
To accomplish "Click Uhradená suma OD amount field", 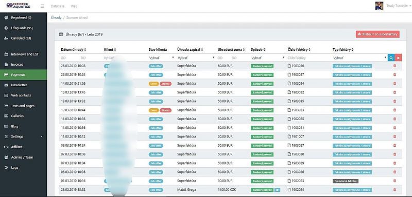I will tap(224, 58).
